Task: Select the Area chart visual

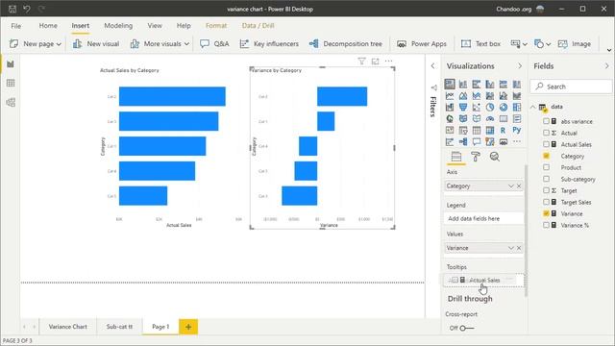Action: click(x=463, y=96)
